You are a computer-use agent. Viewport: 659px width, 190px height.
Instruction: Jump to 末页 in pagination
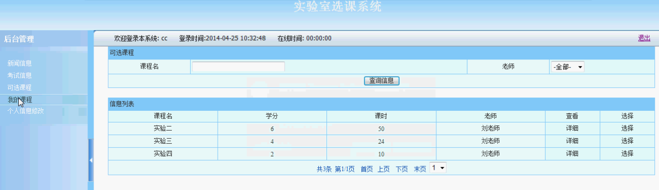(x=420, y=169)
